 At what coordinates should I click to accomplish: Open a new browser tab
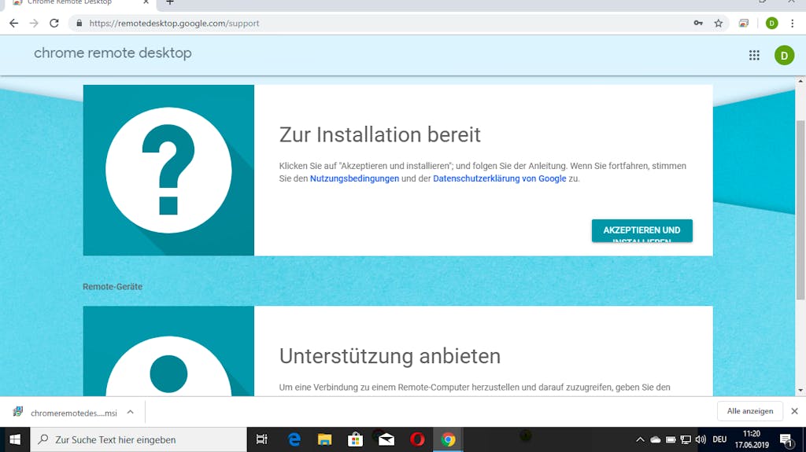tap(170, 2)
